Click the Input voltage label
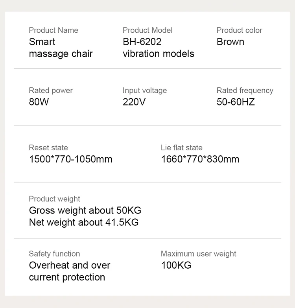 145,90
